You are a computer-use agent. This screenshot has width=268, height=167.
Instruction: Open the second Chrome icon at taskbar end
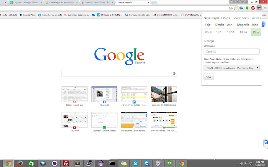pyautogui.click(x=181, y=163)
